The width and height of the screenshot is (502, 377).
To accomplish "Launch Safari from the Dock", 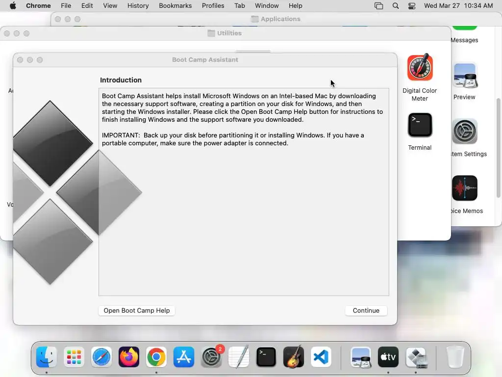I will point(101,357).
